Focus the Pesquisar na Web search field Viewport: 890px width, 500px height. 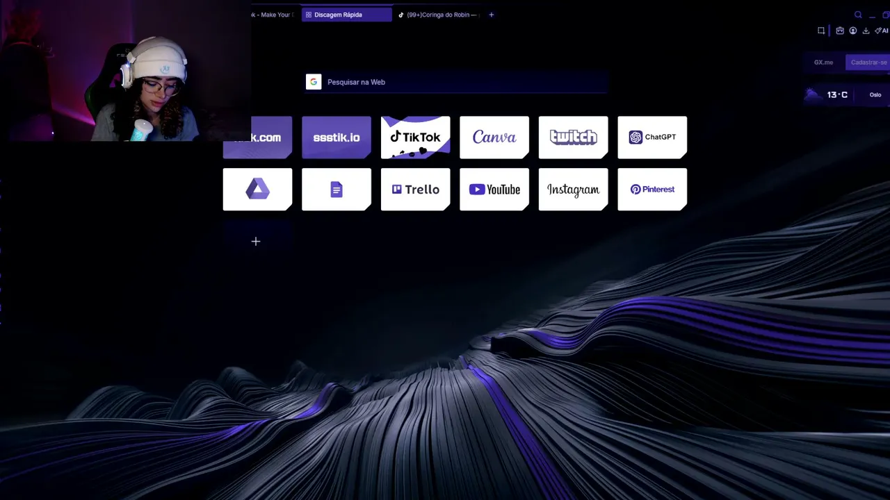[x=456, y=82]
